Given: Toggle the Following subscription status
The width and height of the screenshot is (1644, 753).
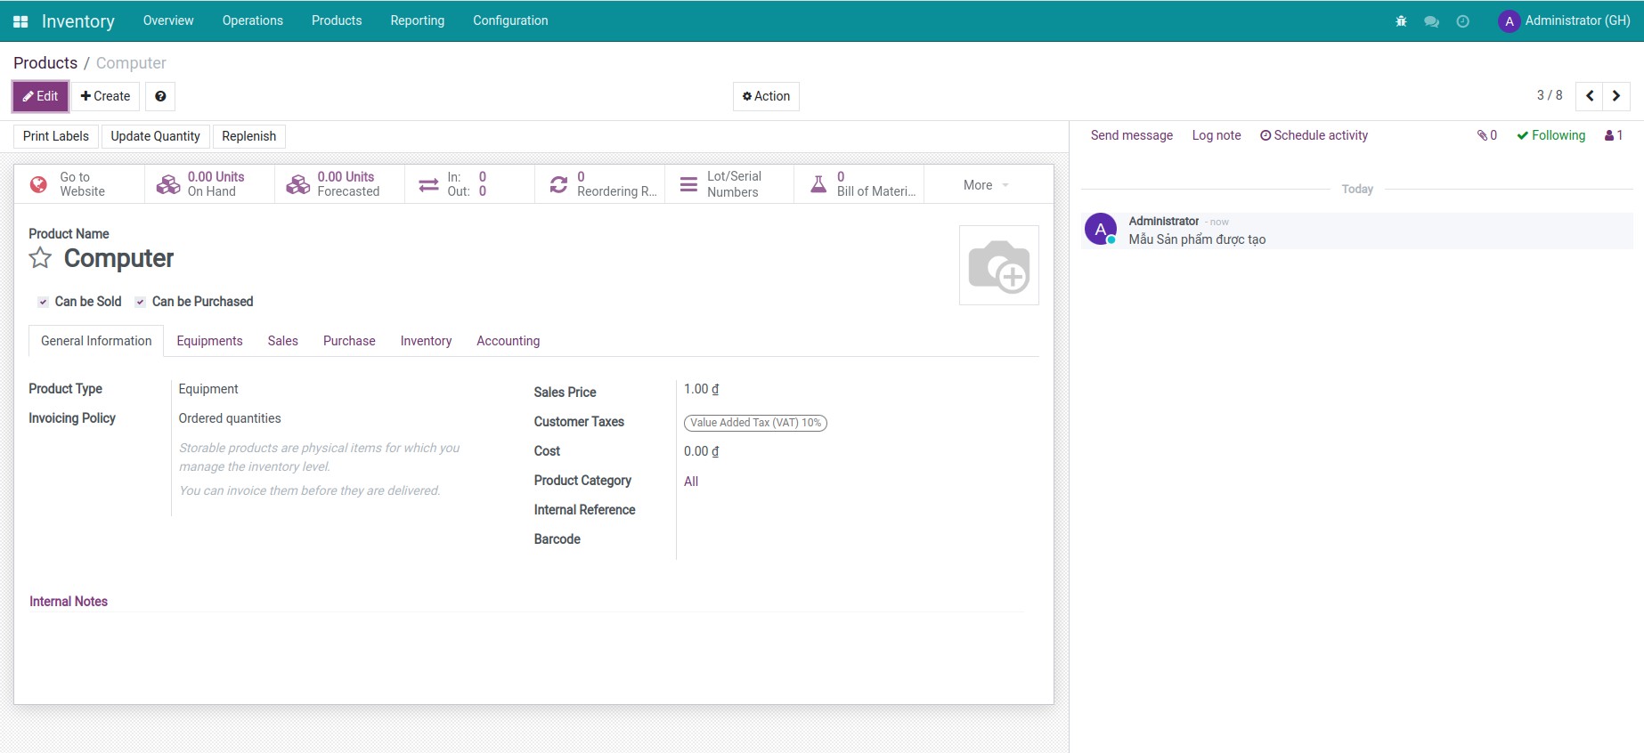Looking at the screenshot, I should coord(1550,135).
